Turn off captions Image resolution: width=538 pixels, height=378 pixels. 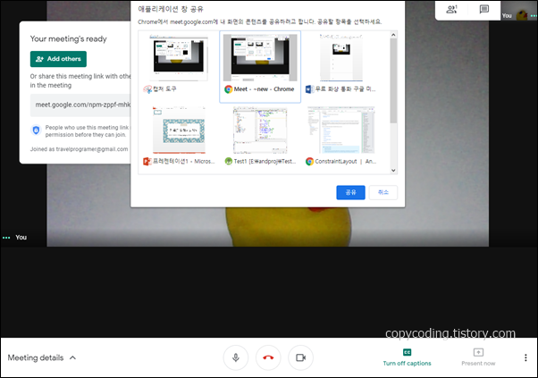click(x=407, y=357)
